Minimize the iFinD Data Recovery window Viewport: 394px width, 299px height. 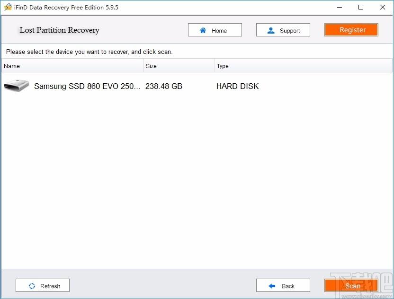339,7
